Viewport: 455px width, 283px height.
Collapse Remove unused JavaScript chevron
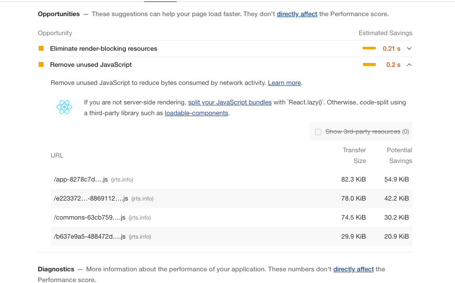409,64
